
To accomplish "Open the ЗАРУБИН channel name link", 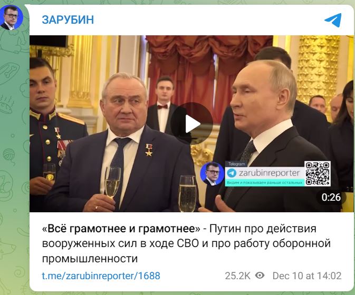I will [x=68, y=19].
